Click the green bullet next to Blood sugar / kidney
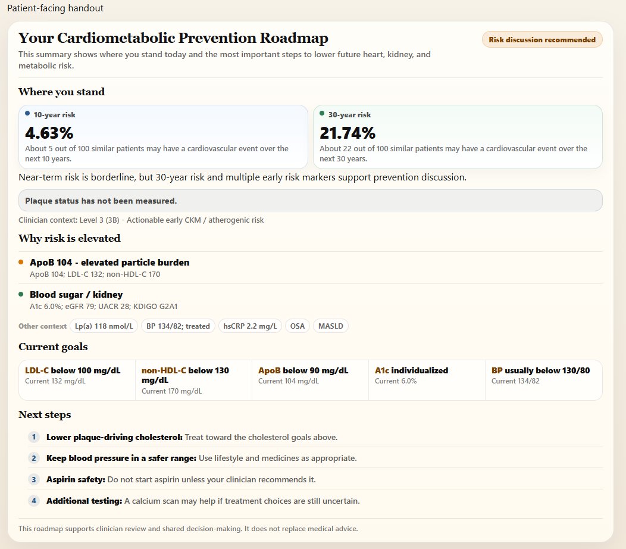The width and height of the screenshot is (626, 549). (x=21, y=295)
